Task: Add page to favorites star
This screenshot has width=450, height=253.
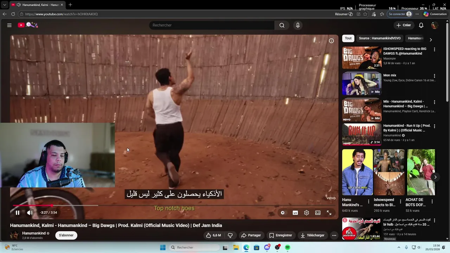Action: pos(365,14)
